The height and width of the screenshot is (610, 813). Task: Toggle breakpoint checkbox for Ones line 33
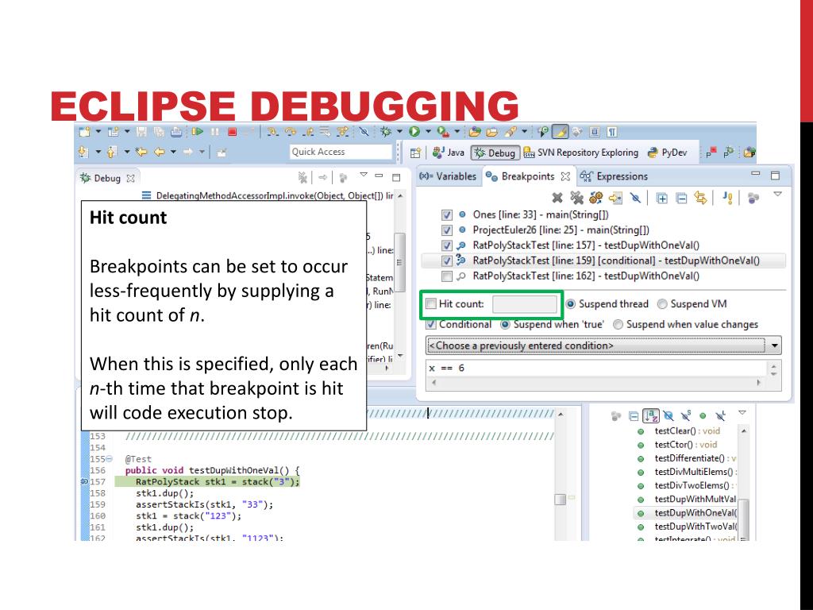pyautogui.click(x=446, y=214)
